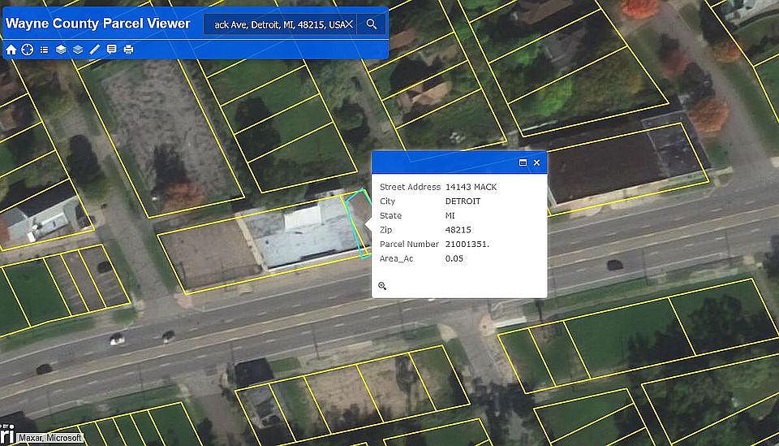
Task: Click the Parcel Number field label
Action: pos(409,245)
